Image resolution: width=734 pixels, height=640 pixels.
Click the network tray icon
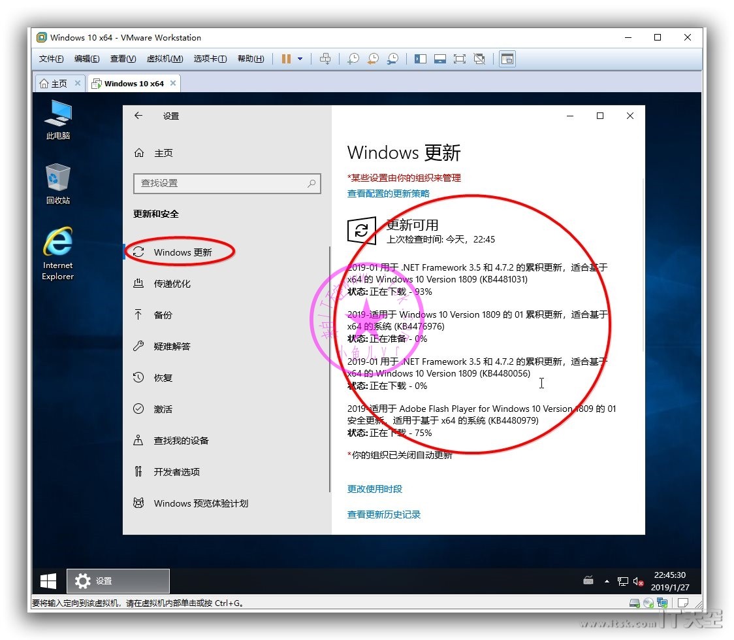click(x=622, y=581)
